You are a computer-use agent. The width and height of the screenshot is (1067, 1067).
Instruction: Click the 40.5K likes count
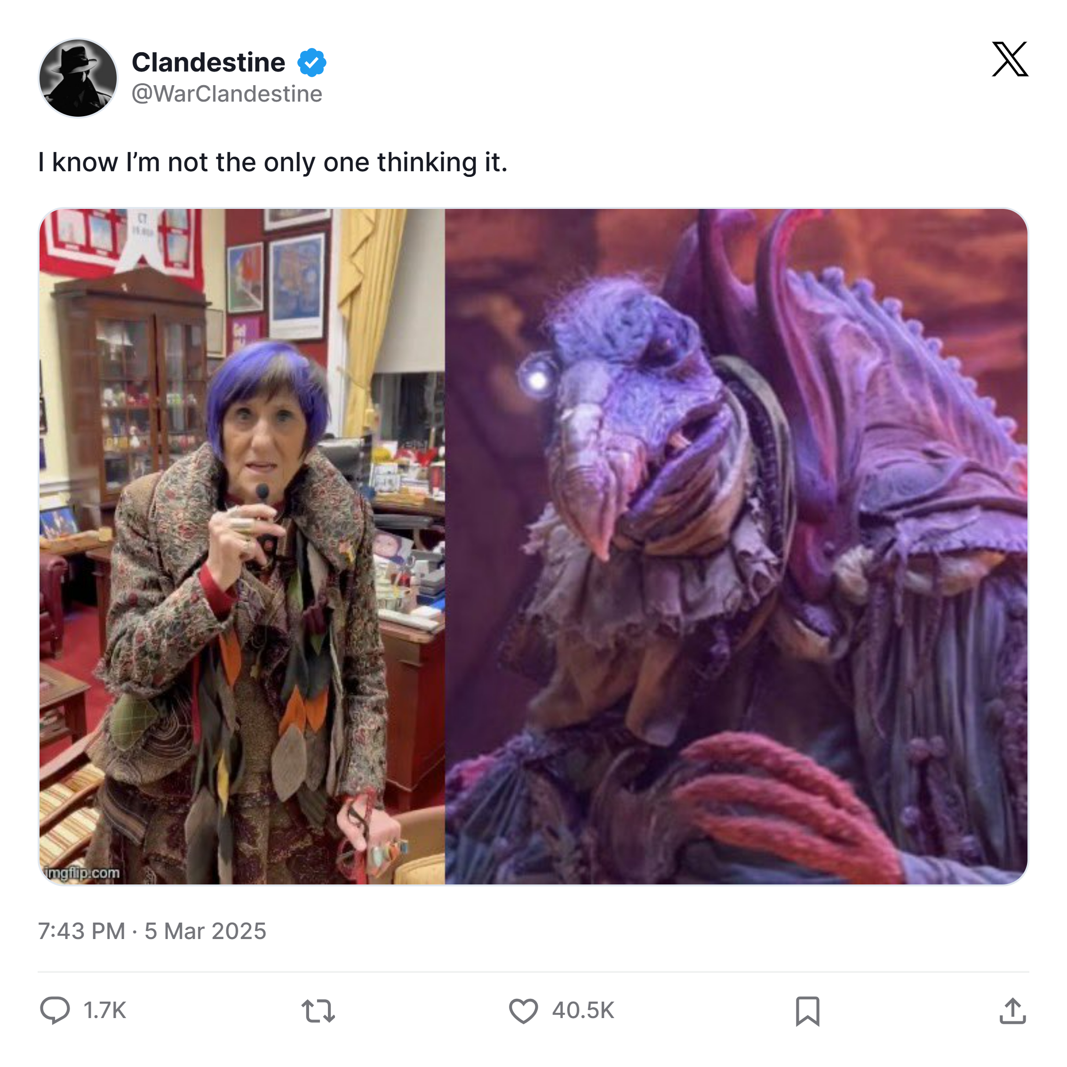point(582,1011)
